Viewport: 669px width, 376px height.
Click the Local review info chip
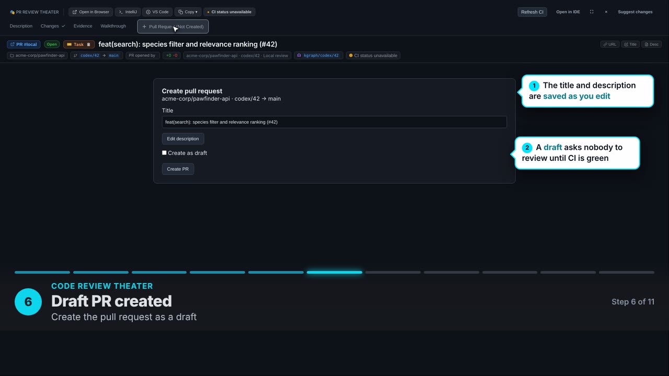237,55
